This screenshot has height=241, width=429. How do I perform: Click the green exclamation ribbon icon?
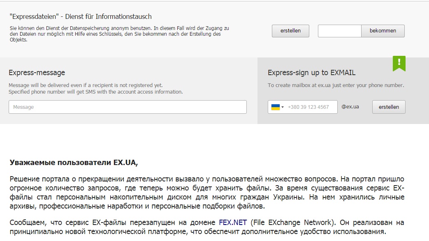399,63
